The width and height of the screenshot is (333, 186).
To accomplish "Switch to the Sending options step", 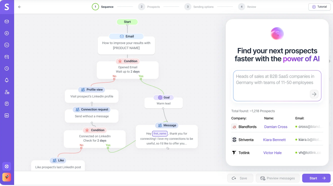I will pyautogui.click(x=199, y=7).
